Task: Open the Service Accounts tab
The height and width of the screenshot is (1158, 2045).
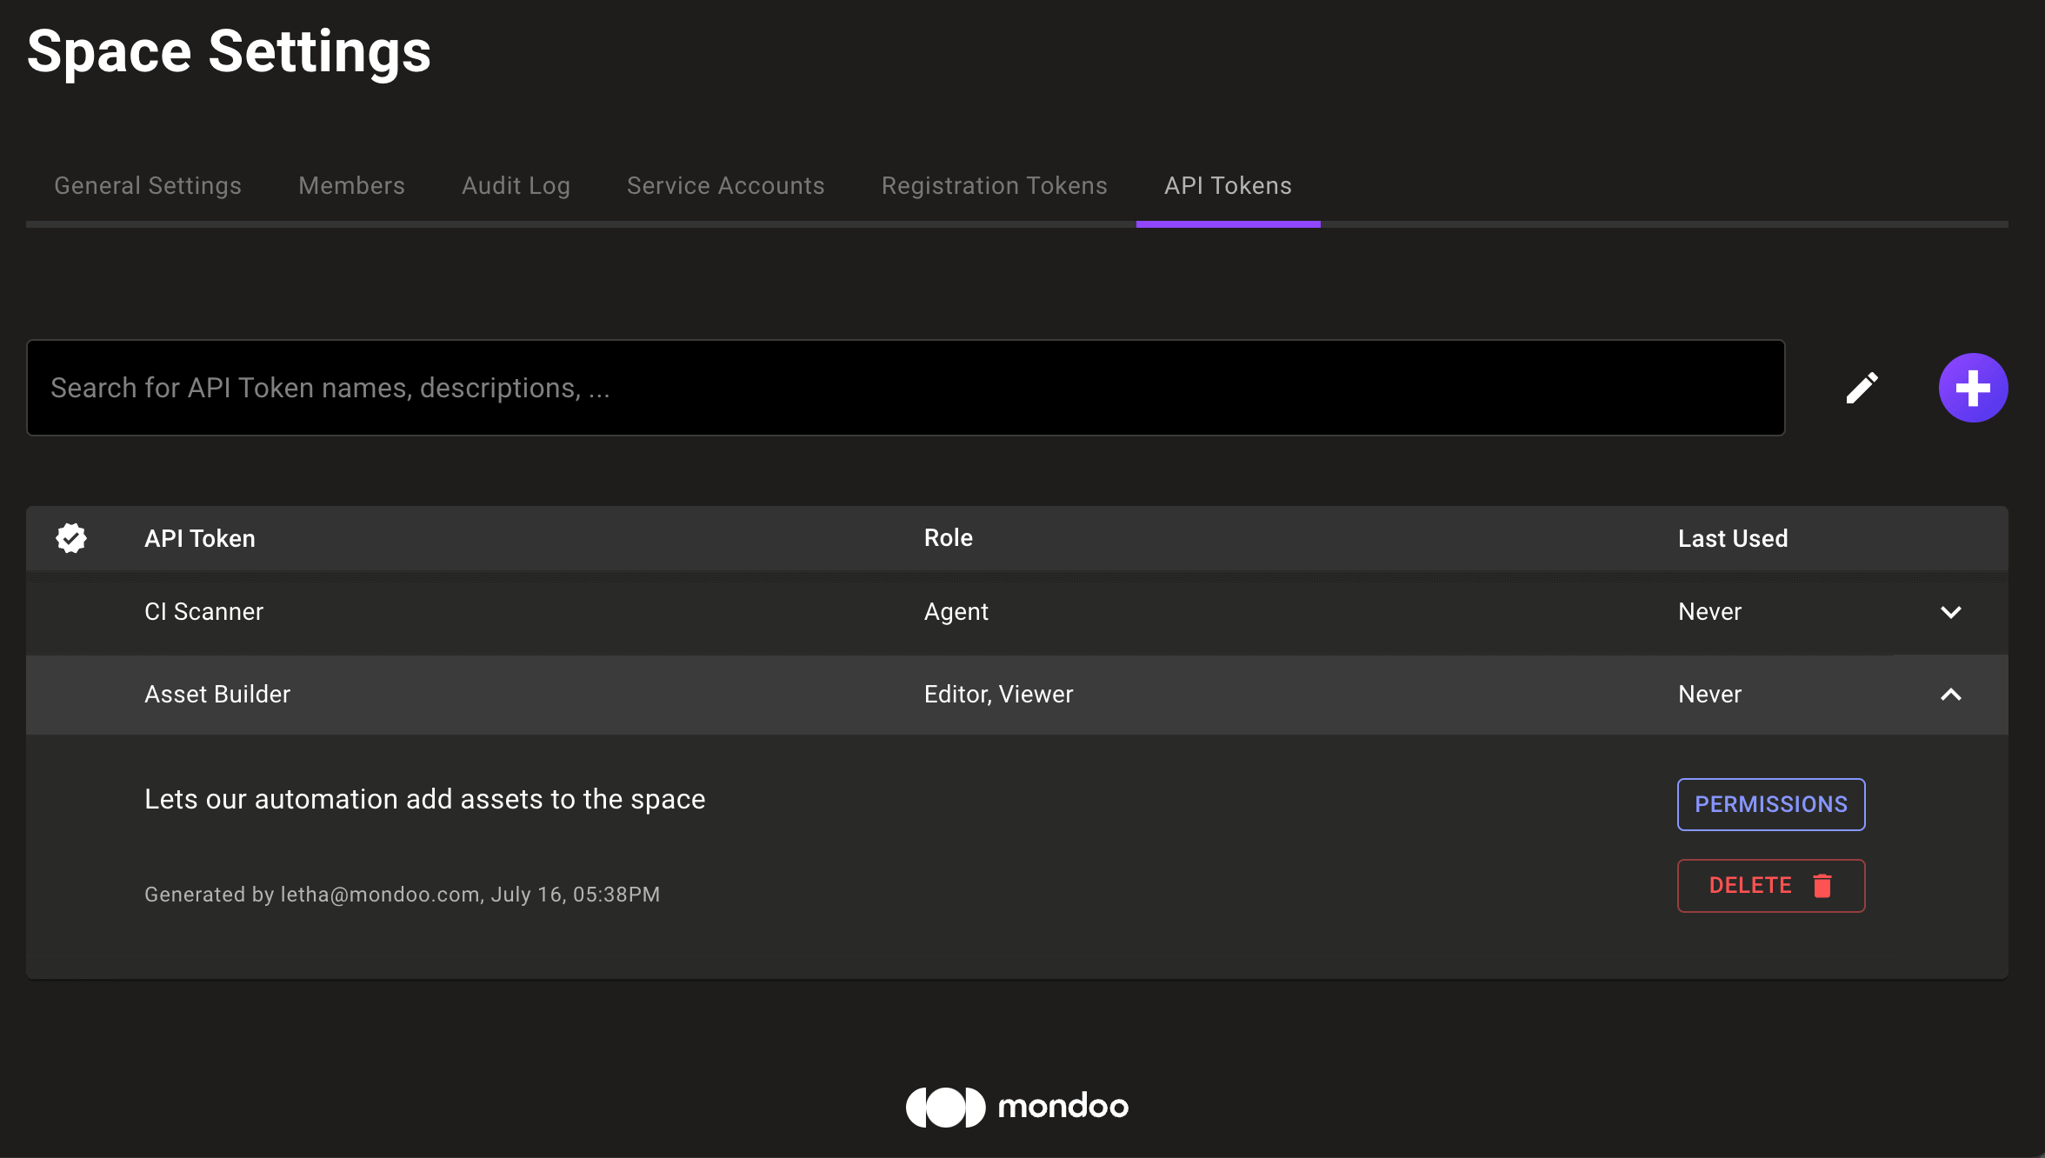Action: pos(725,185)
